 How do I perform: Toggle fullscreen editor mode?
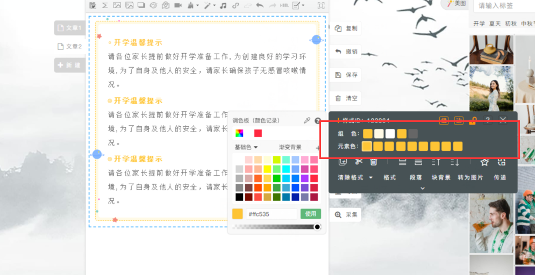(x=320, y=5)
